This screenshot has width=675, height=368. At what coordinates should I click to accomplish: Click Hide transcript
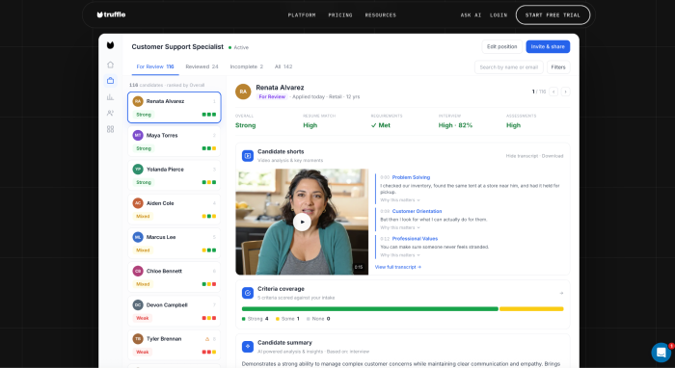coord(522,156)
